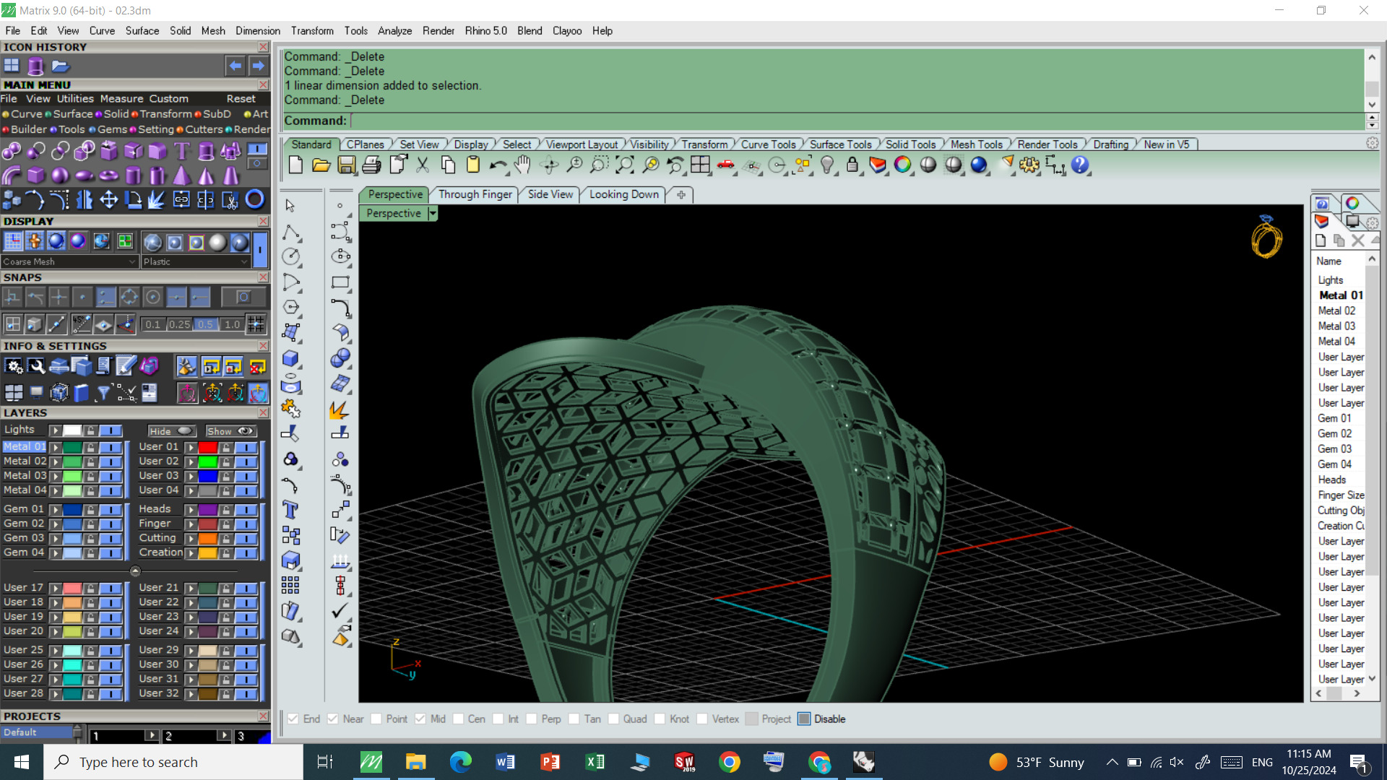Click the Copy icon in Standard toolbar

tap(448, 165)
